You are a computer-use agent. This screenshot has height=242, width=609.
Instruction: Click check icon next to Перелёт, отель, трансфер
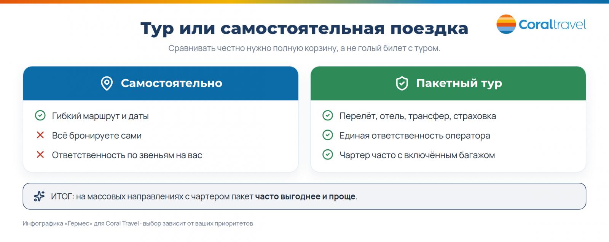point(328,115)
